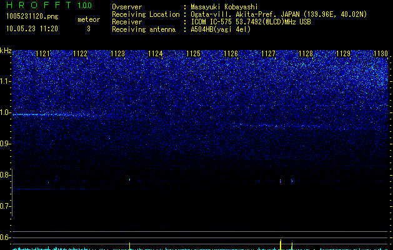Click the 'Receiving Location' label
The width and height of the screenshot is (393, 250).
[x=146, y=14]
